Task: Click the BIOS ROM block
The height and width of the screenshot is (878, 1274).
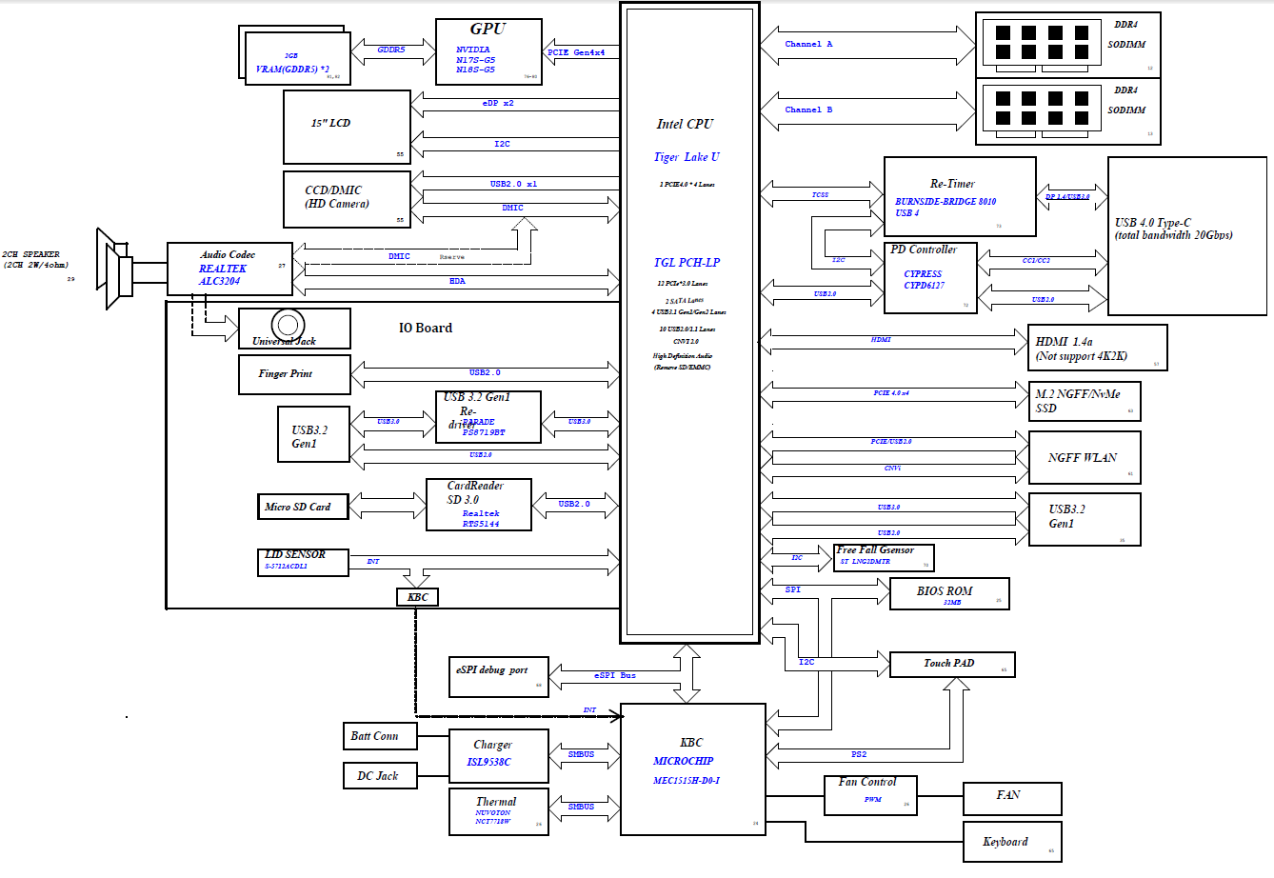Action: coord(948,594)
